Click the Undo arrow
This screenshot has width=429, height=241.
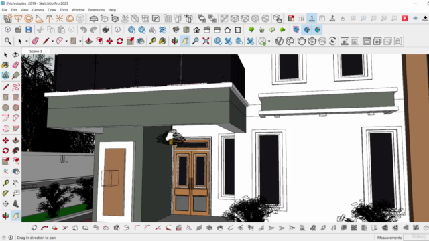(x=83, y=29)
